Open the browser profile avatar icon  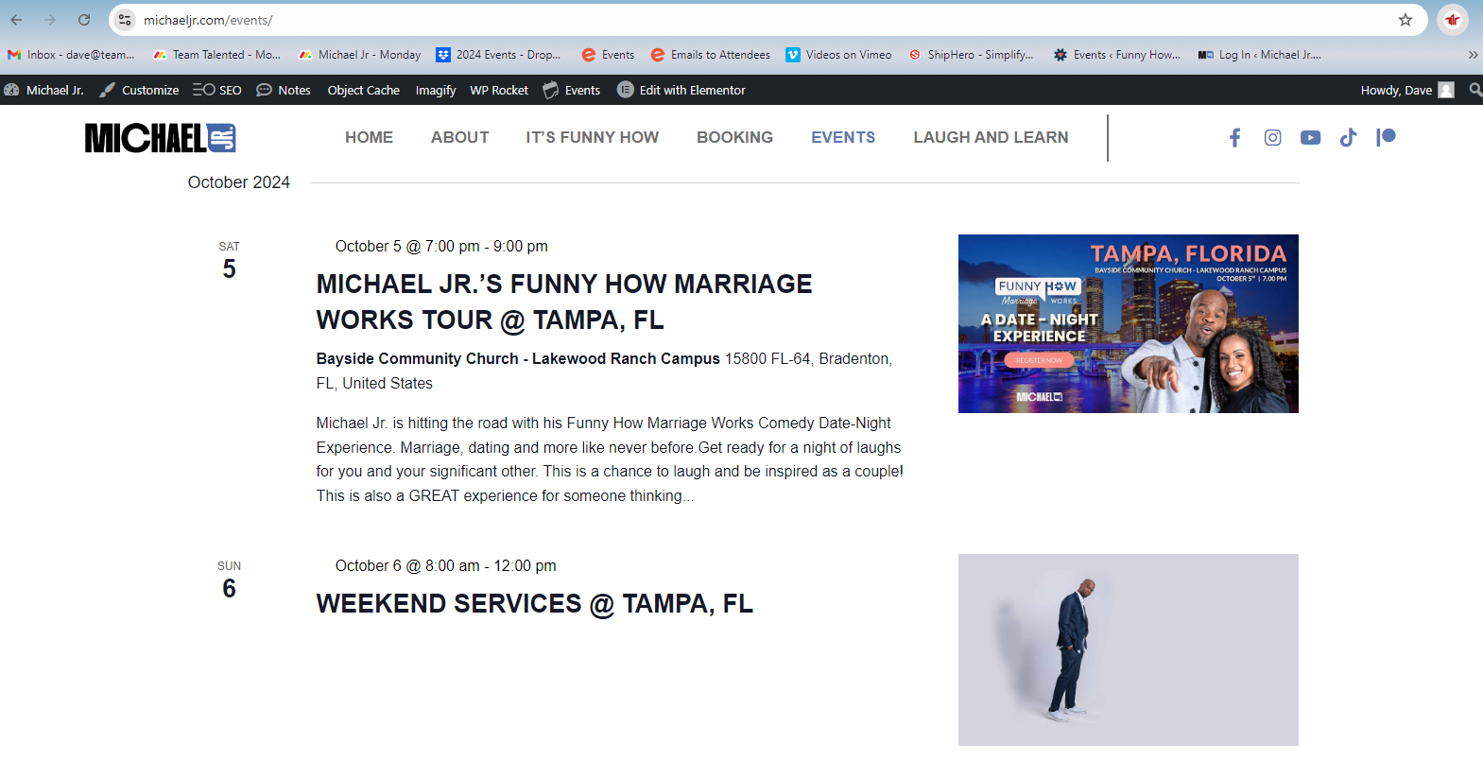point(1452,20)
